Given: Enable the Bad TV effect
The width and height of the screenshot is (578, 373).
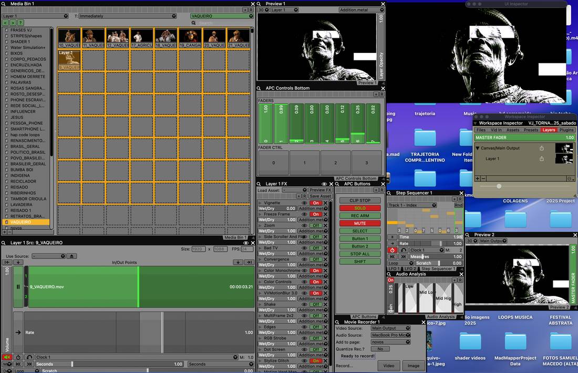Looking at the screenshot, I should 316,248.
